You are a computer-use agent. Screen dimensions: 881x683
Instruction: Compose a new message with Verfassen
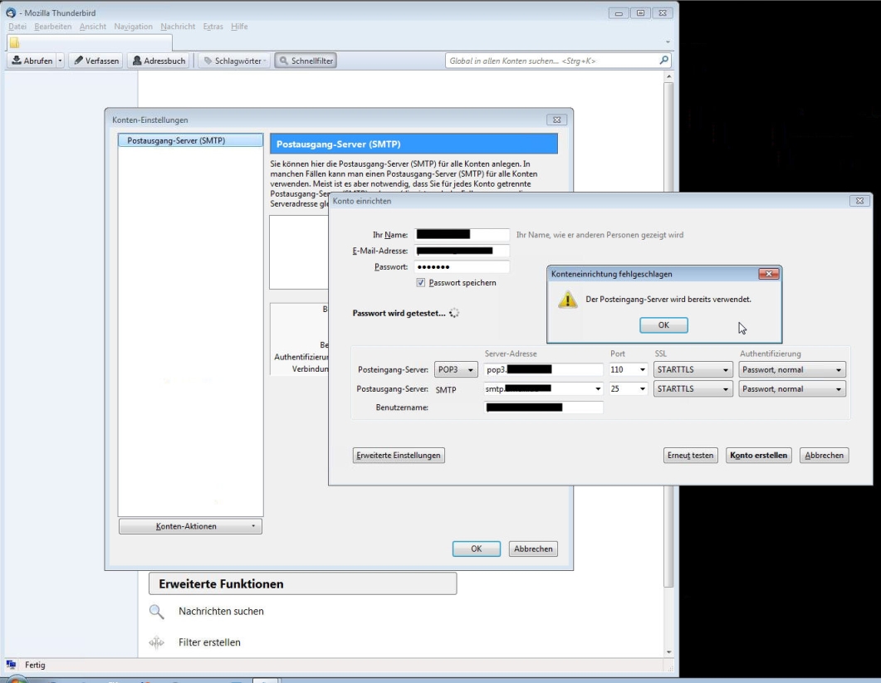tap(96, 61)
